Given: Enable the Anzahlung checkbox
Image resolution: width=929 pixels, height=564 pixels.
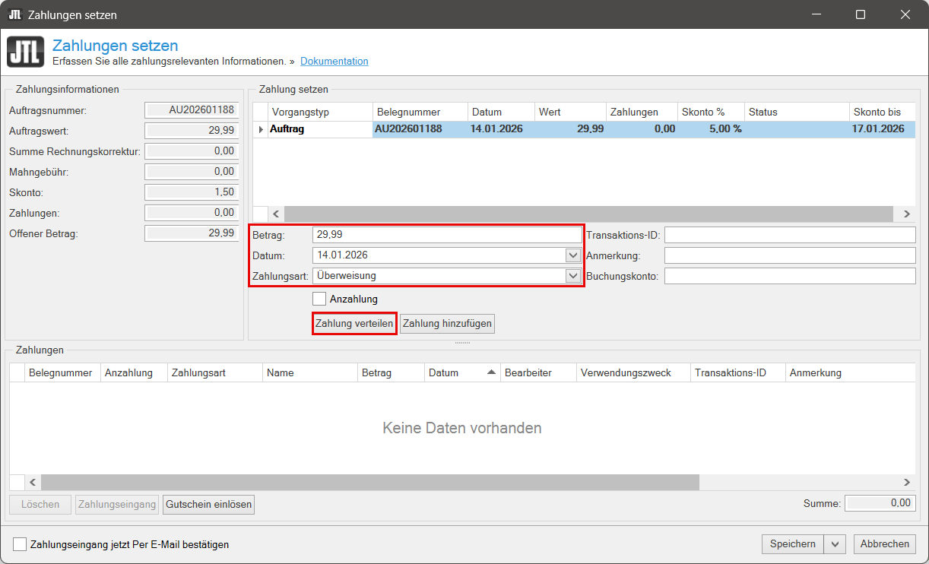Looking at the screenshot, I should 319,299.
